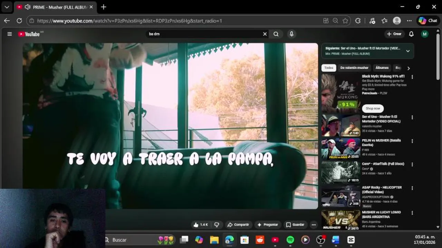This screenshot has width=442, height=248.
Task: Open Microsoft Store from the taskbar
Action: 244,240
